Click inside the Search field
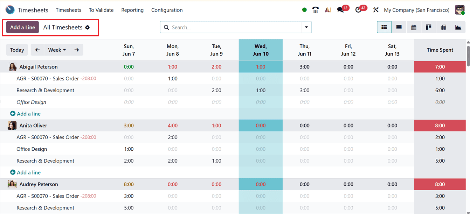This screenshot has height=214, width=470. coord(235,27)
